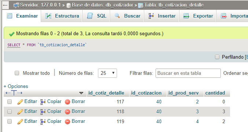248x132 pixels.
Task: Sort by id_cotiz_detalle column header
Action: click(x=106, y=93)
